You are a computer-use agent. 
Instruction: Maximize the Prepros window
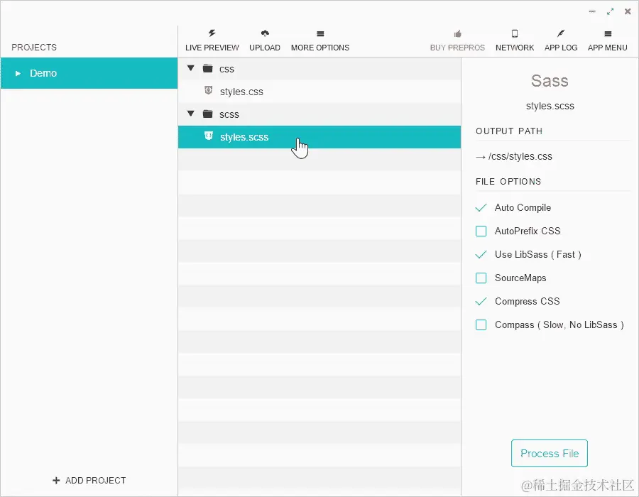(x=610, y=12)
